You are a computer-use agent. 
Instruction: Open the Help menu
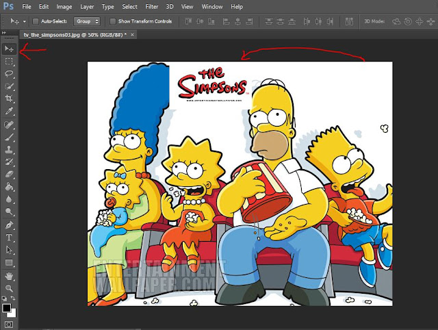click(x=237, y=6)
